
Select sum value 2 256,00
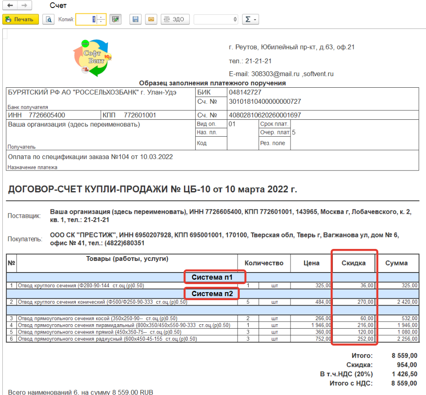pos(407,339)
